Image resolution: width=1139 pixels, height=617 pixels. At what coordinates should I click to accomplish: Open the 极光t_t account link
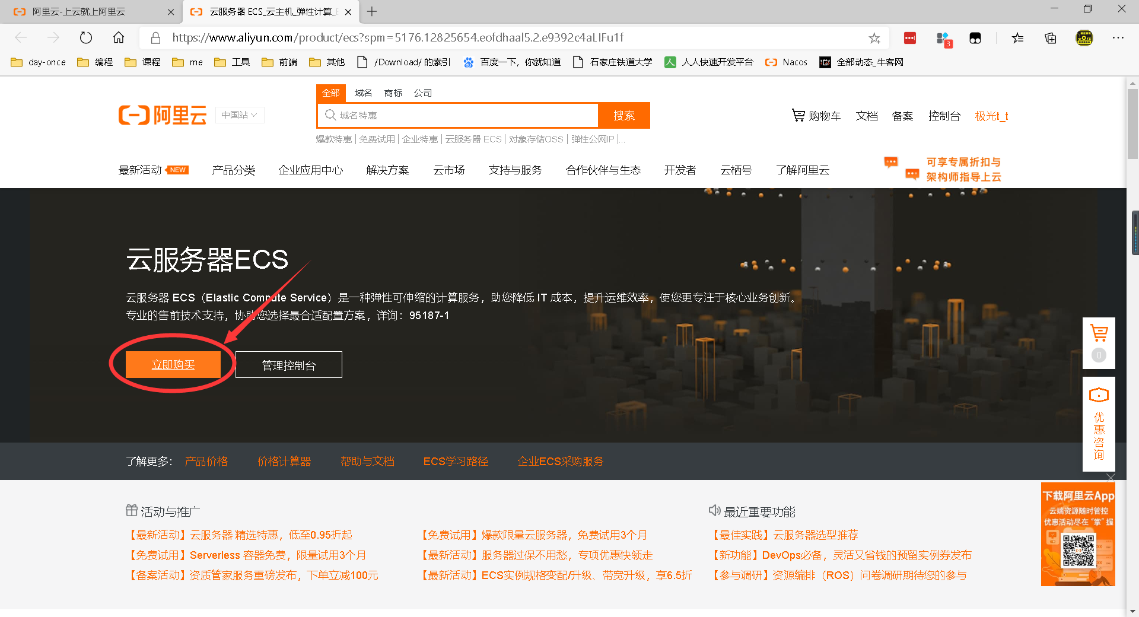pyautogui.click(x=991, y=116)
